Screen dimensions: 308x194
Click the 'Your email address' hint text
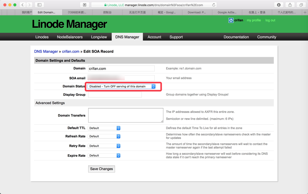179,78
